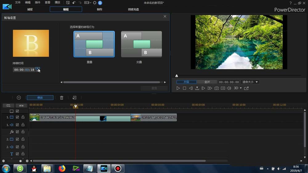This screenshot has width=308, height=173.
Task: Enable the chapter track checkbox
Action: (x=17, y=111)
